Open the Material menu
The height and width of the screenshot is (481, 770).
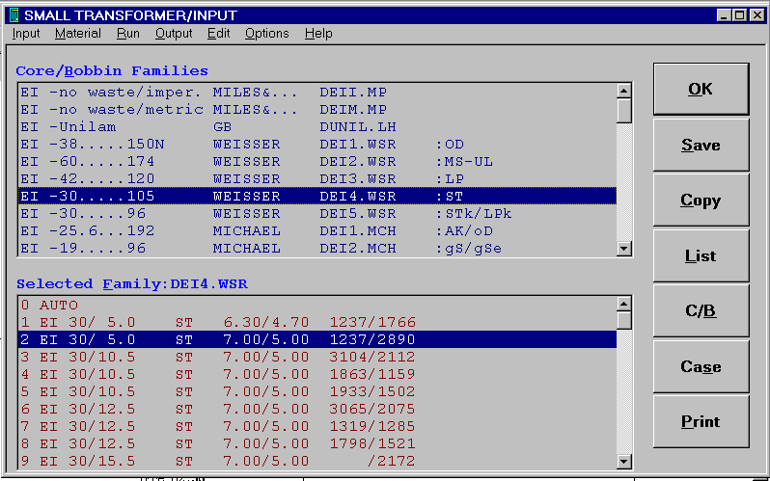77,34
